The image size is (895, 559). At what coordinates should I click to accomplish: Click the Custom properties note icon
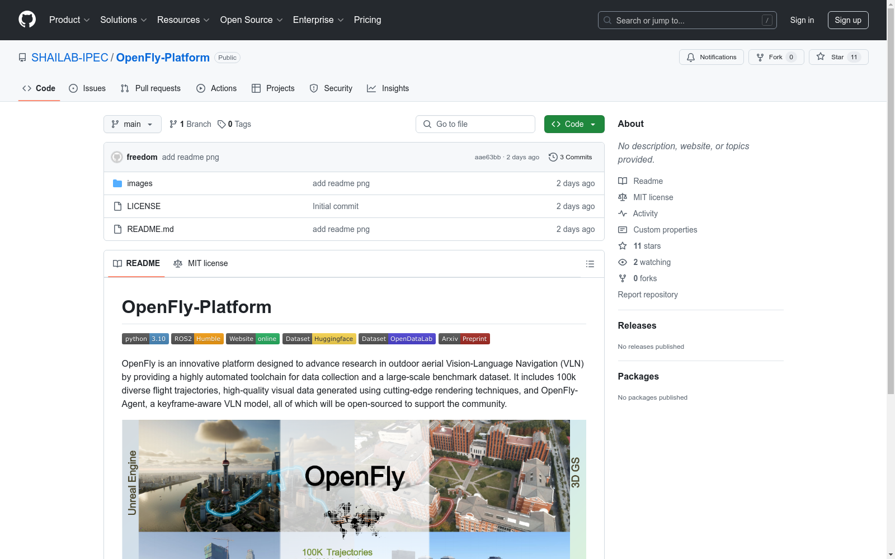[623, 230]
